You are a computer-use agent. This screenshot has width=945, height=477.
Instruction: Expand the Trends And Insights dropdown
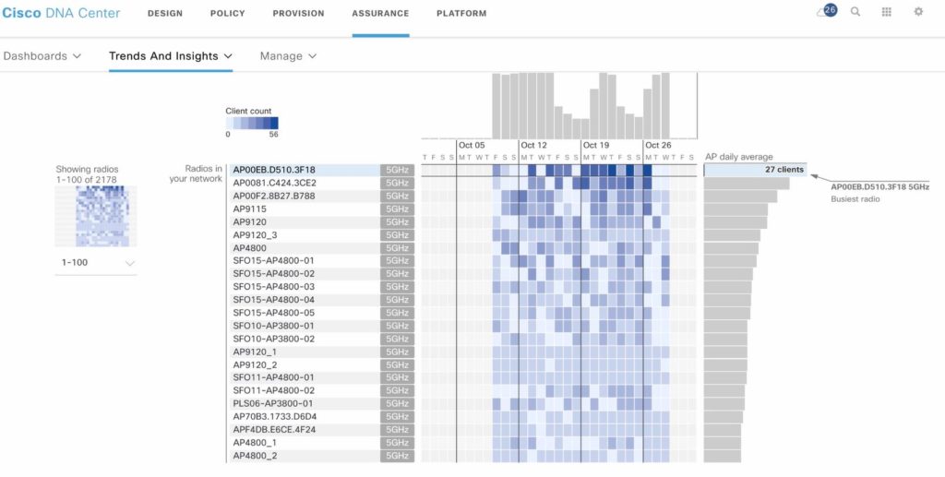[171, 56]
